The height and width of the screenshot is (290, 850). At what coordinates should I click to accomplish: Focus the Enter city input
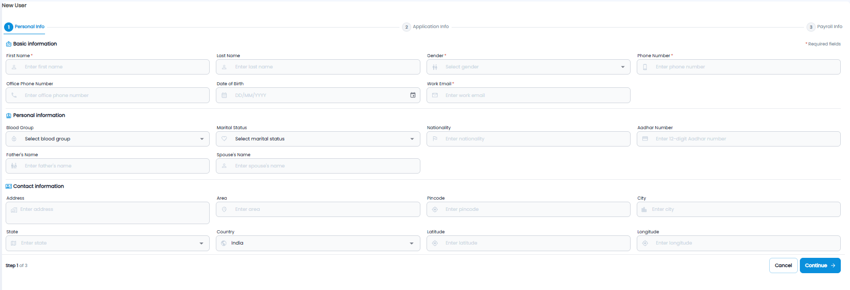point(739,209)
